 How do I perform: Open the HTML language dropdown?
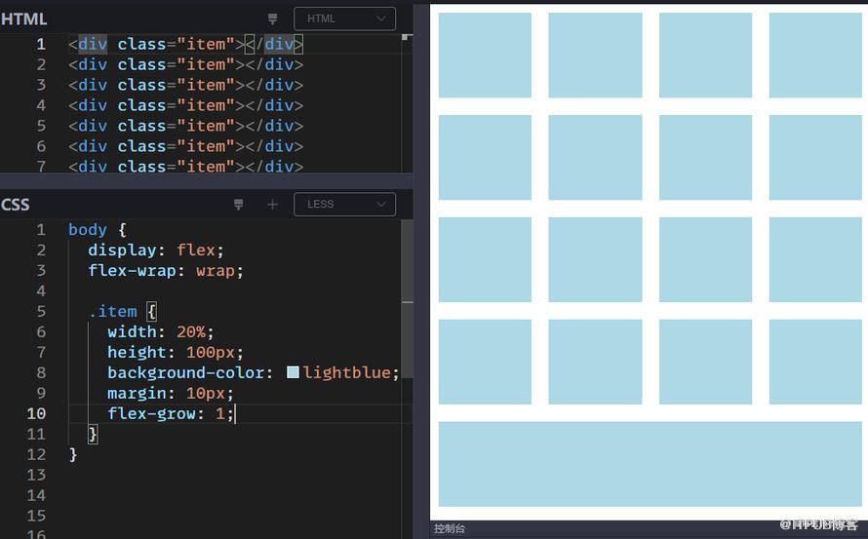pyautogui.click(x=345, y=19)
